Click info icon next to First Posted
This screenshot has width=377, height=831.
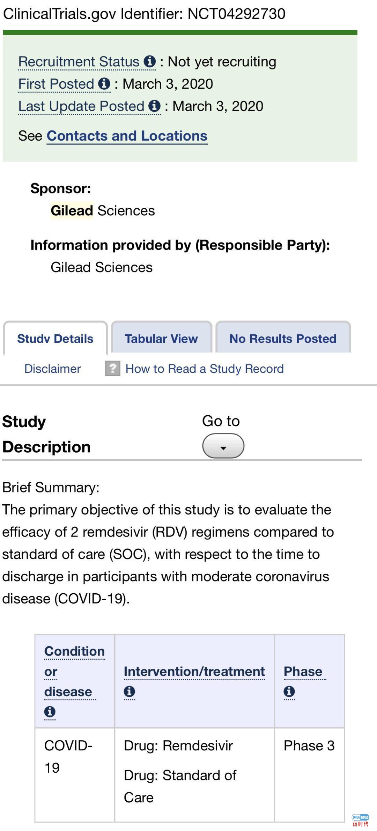click(x=104, y=84)
